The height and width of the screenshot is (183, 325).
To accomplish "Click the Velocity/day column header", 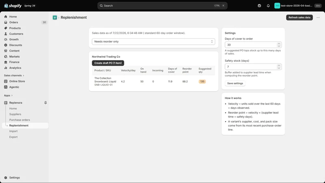I will point(128,70).
